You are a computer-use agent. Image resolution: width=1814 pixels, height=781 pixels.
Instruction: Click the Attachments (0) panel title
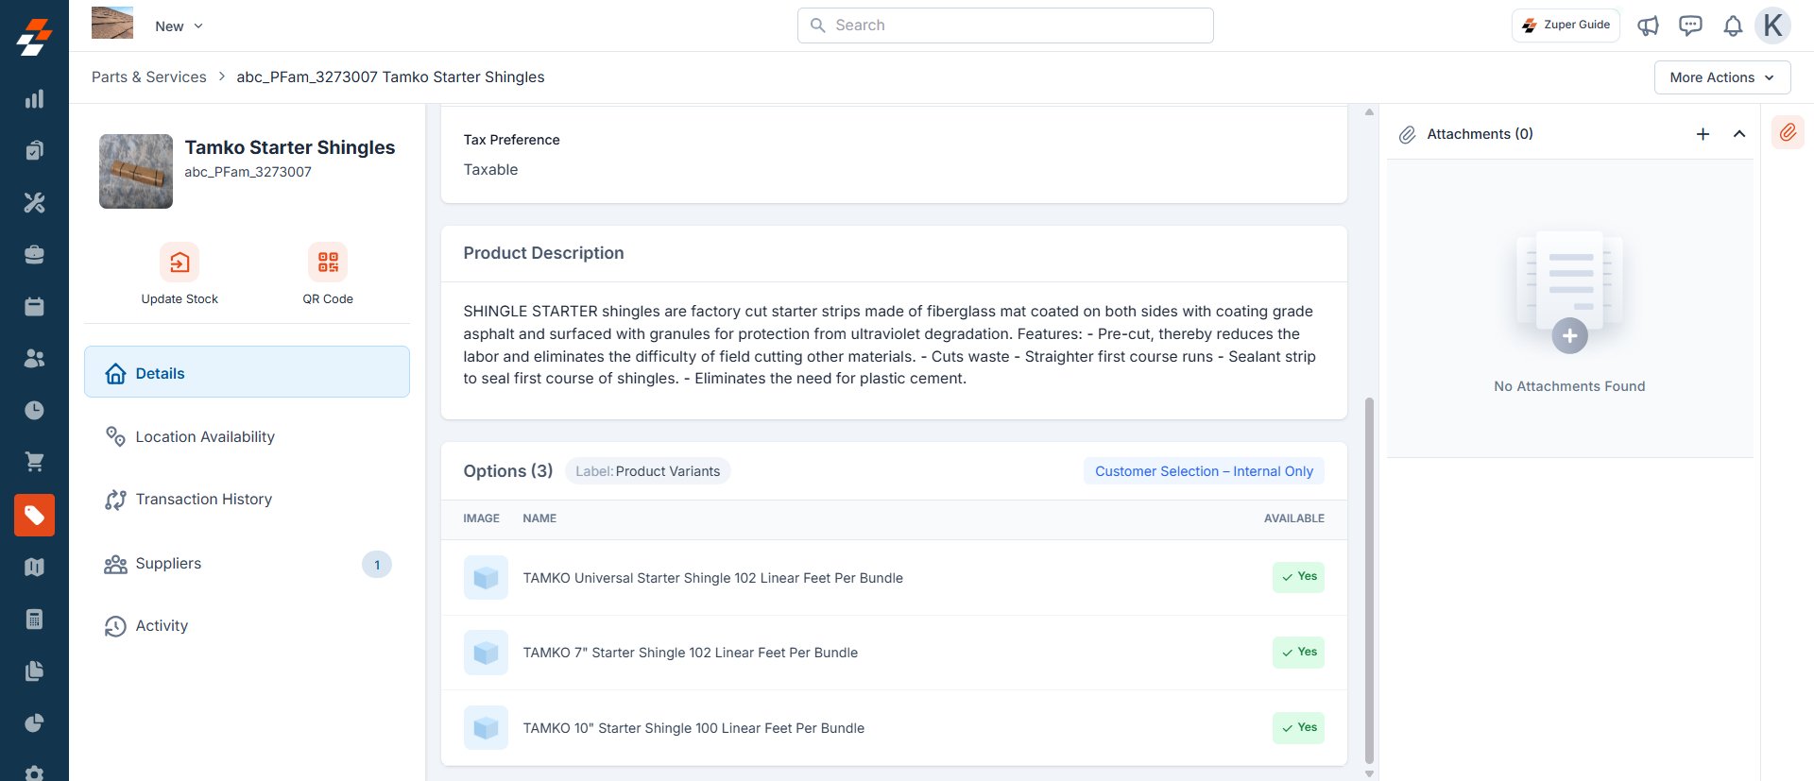point(1480,134)
